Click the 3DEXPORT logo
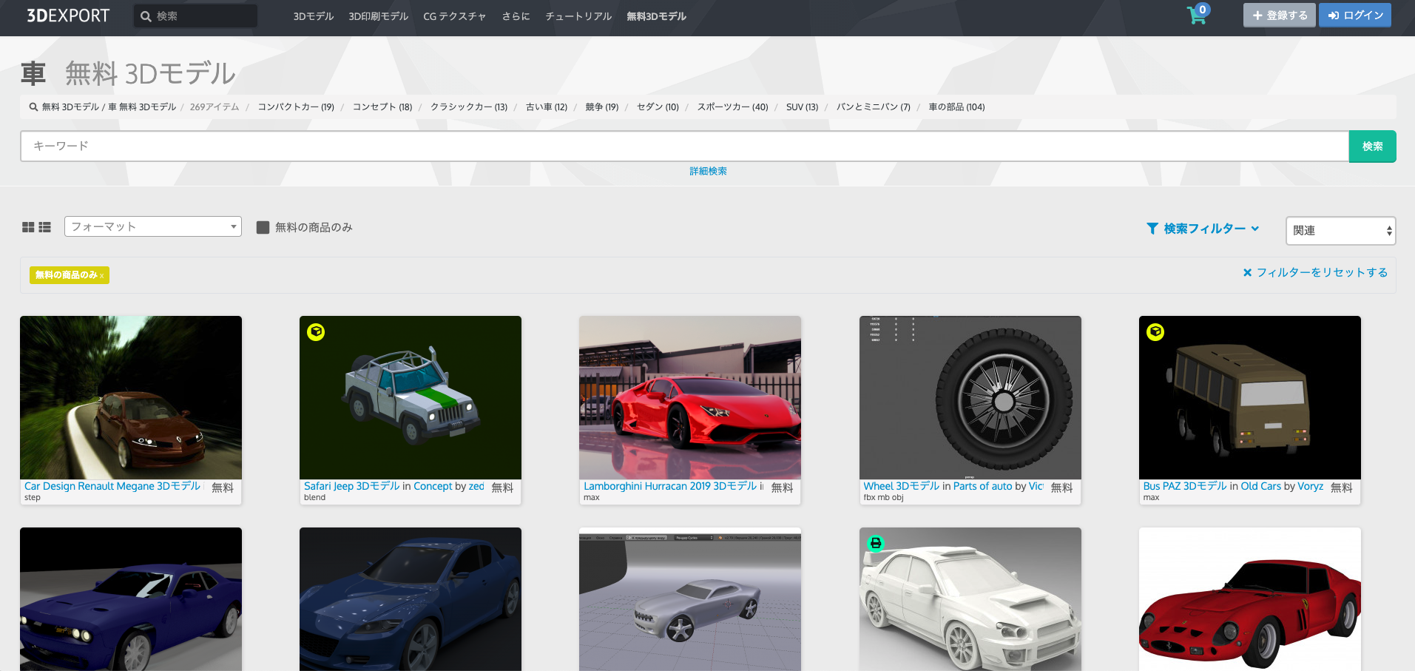Screen dimensions: 1415x671 click(68, 16)
